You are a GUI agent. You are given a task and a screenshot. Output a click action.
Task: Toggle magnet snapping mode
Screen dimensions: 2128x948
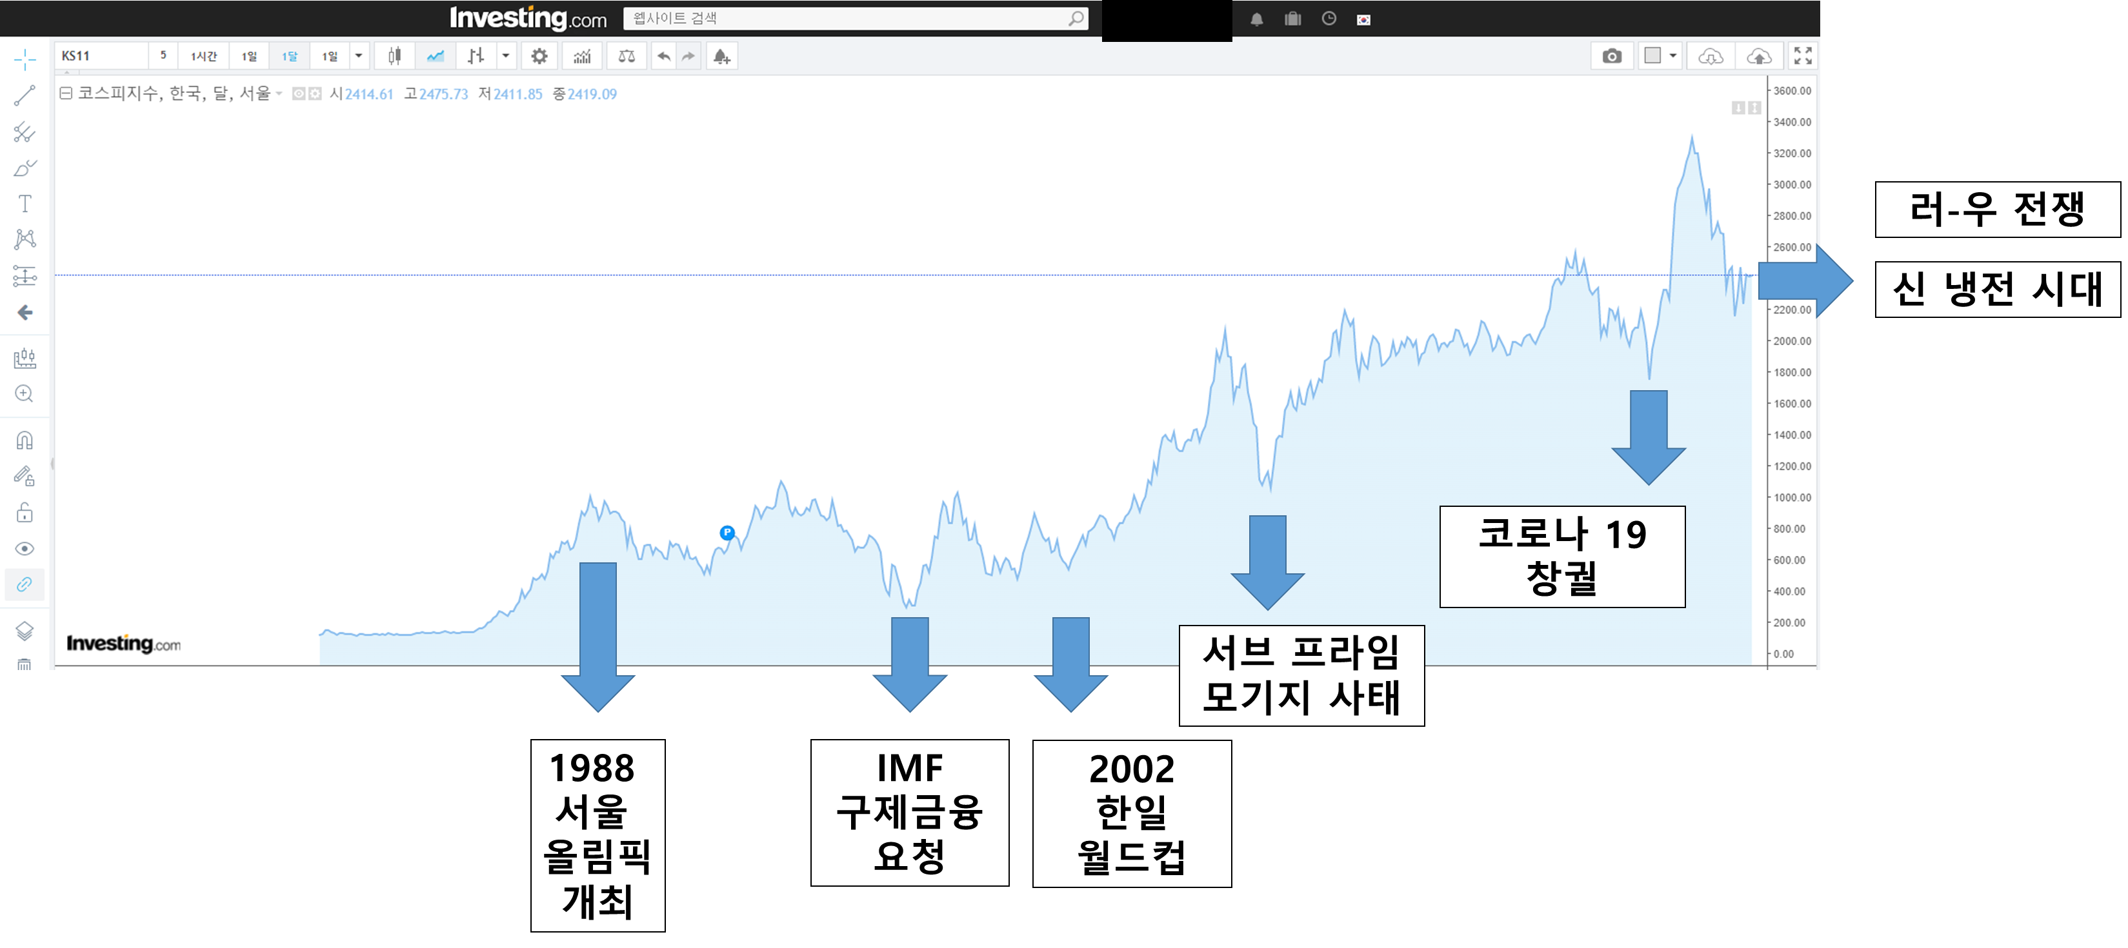(x=25, y=440)
